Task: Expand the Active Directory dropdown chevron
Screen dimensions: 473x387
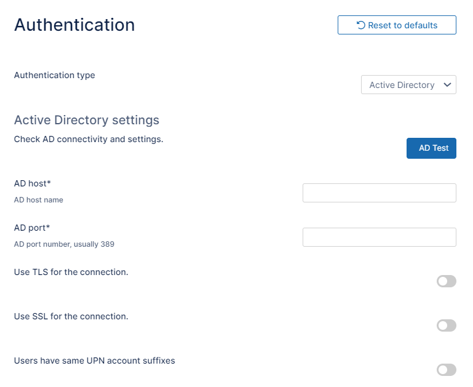Action: coord(447,85)
